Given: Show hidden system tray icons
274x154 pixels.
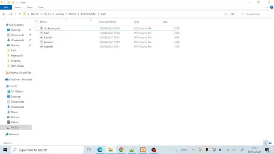Looking at the screenshot, I should pyautogui.click(x=193, y=150).
